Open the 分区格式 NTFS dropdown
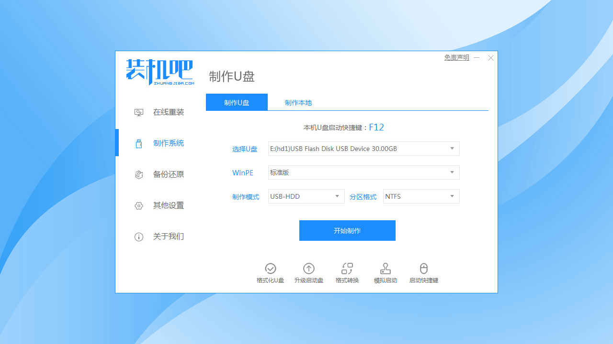613x344 pixels. coord(452,196)
